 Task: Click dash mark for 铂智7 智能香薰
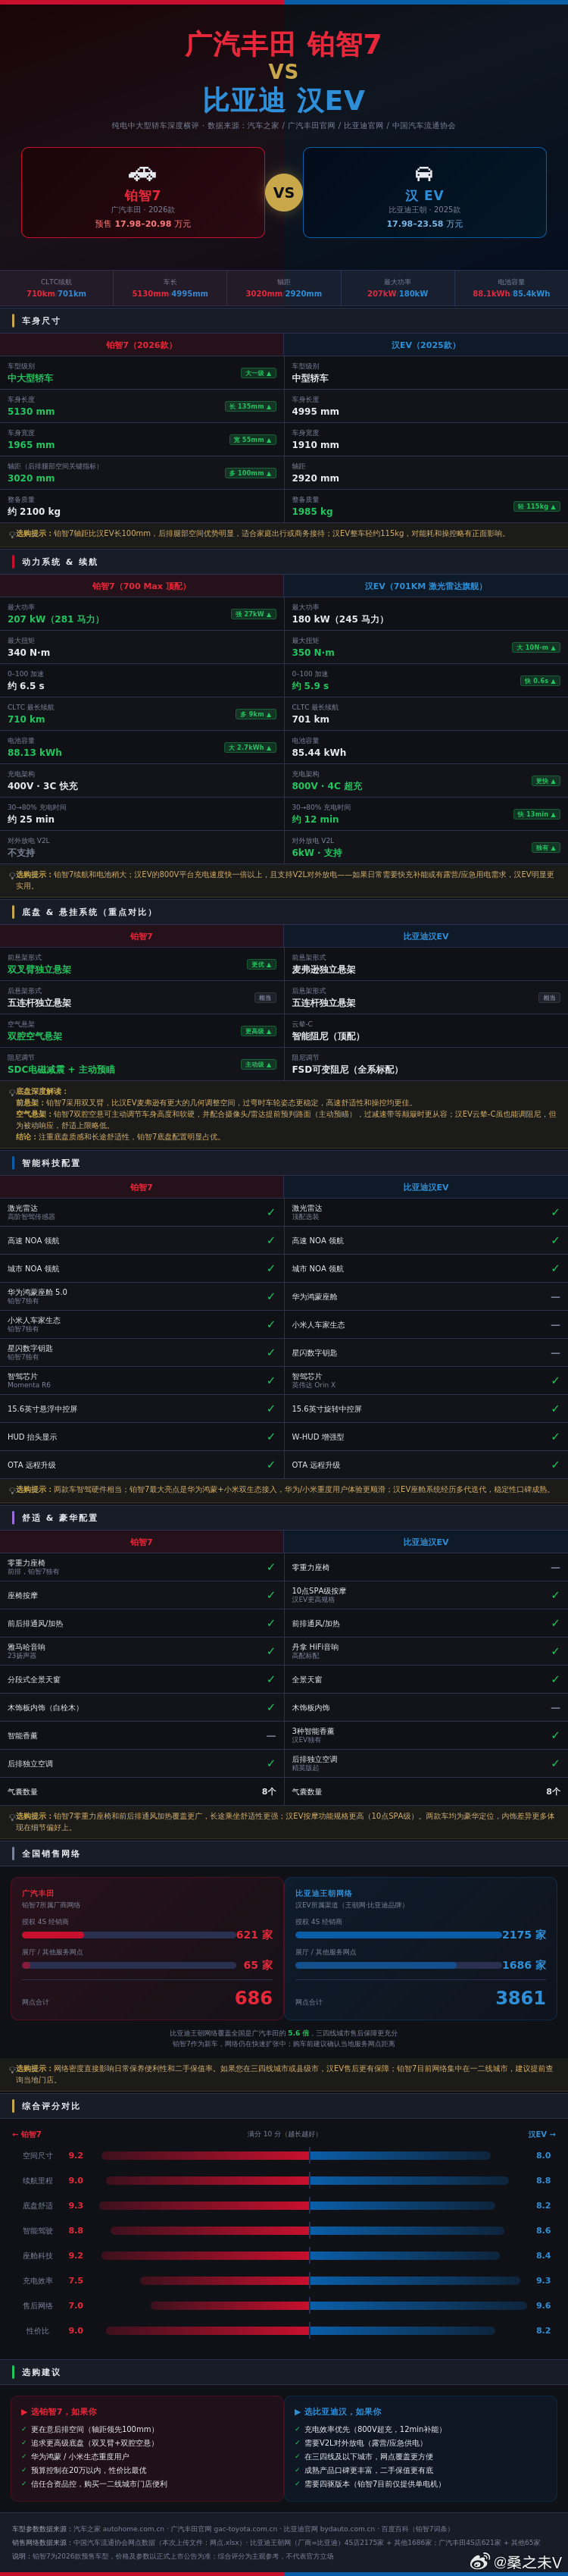click(x=270, y=1736)
